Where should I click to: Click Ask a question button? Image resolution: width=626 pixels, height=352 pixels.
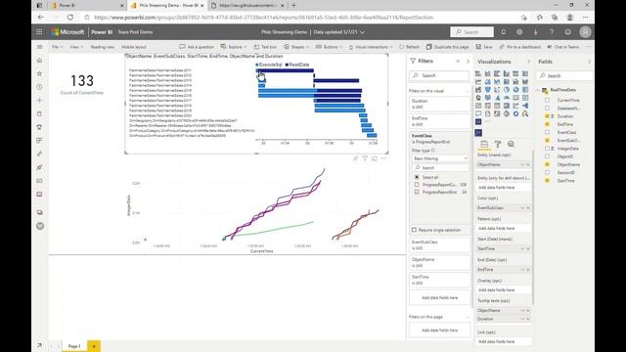pyautogui.click(x=197, y=47)
